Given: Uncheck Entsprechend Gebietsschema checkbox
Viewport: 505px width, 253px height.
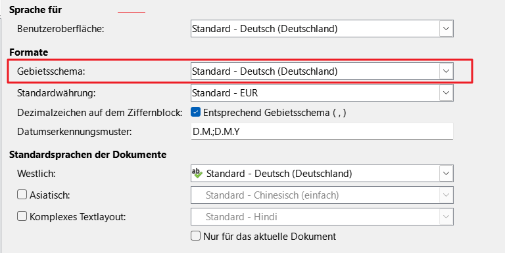Looking at the screenshot, I should pyautogui.click(x=196, y=112).
